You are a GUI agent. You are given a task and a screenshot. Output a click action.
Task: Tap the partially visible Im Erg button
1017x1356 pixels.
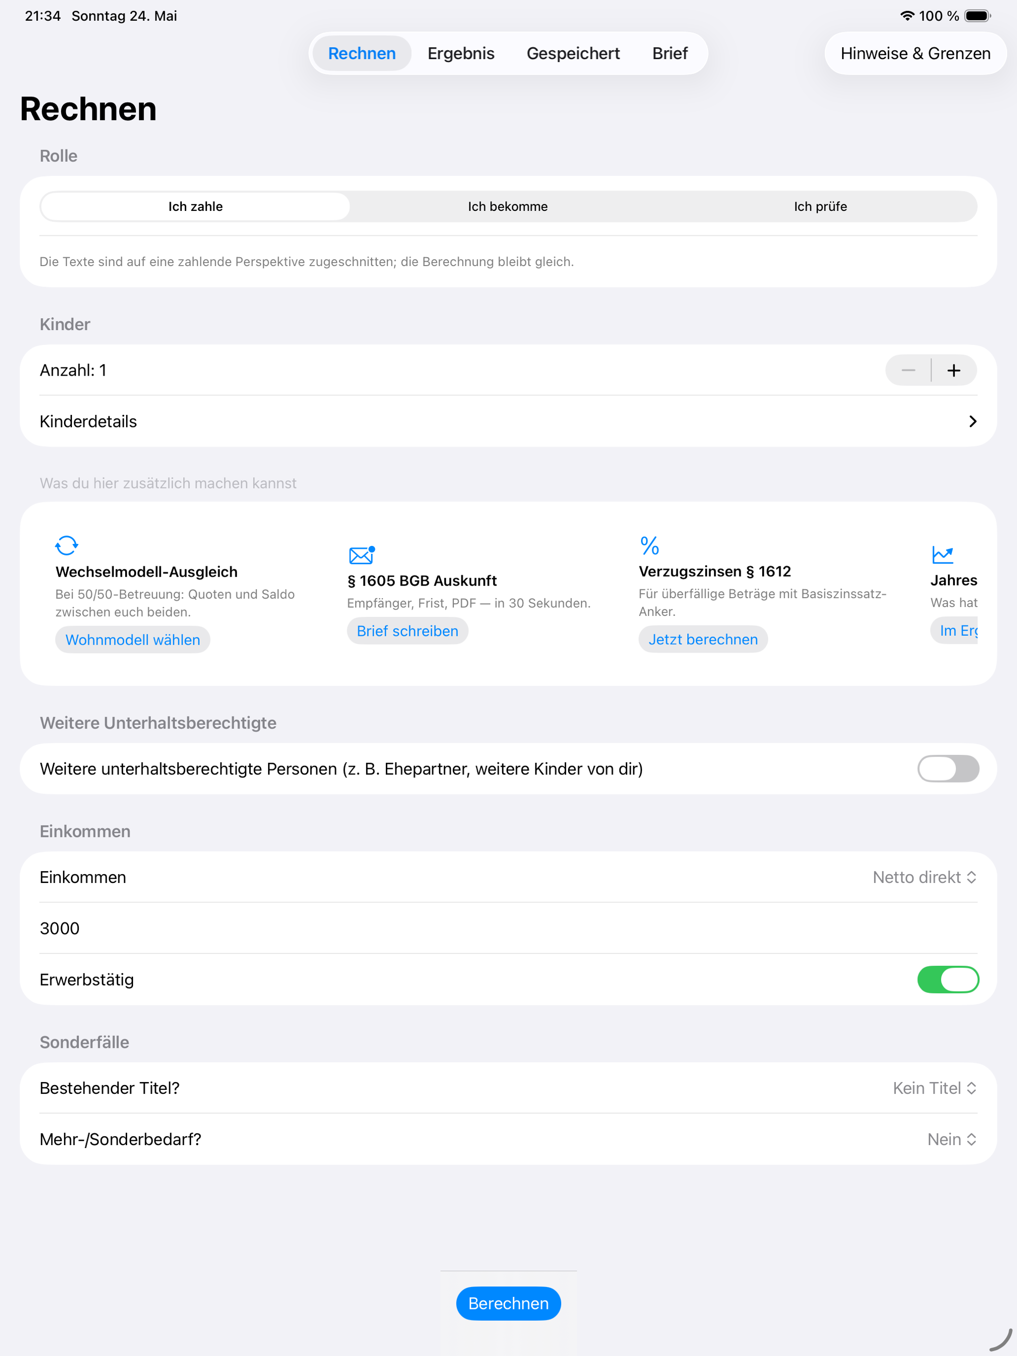(x=955, y=631)
